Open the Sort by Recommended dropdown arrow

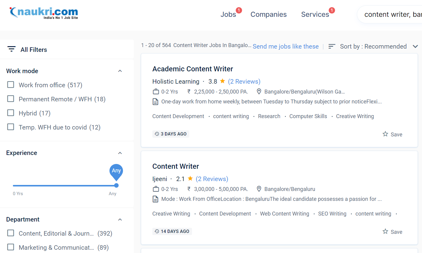[415, 46]
